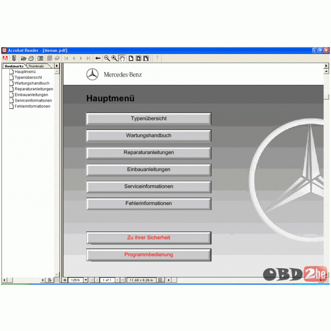This screenshot has height=331, width=331.
Task: Click the previous page toolbar arrow
Action: point(74,58)
